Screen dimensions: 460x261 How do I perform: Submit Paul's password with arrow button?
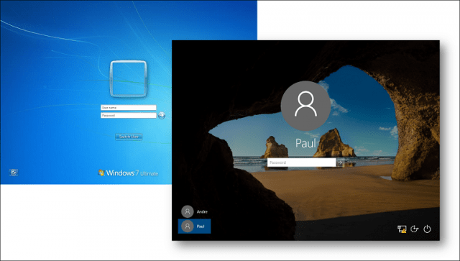click(340, 162)
